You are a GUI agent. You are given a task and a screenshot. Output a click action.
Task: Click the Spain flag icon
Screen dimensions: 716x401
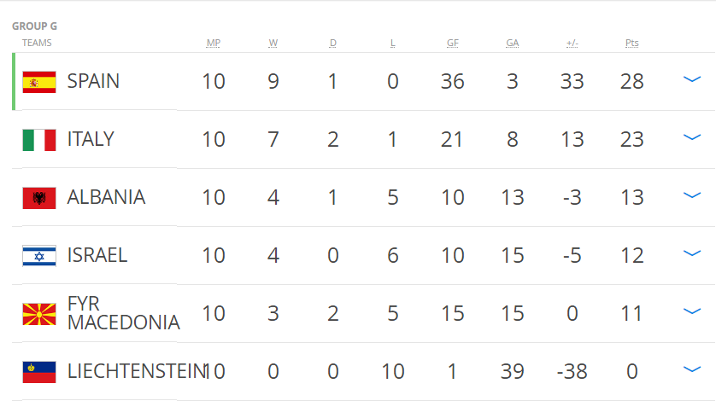click(x=39, y=82)
